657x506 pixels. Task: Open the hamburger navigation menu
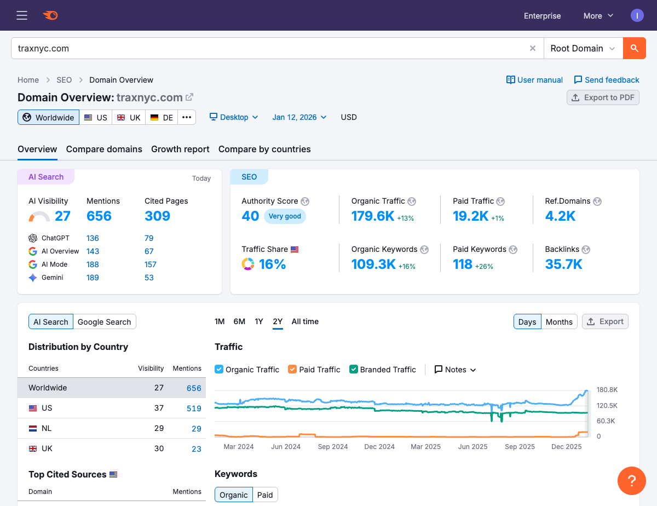22,15
